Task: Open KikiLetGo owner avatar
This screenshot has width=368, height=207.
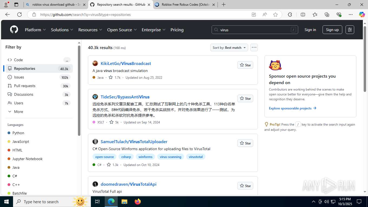Action: tap(95, 63)
